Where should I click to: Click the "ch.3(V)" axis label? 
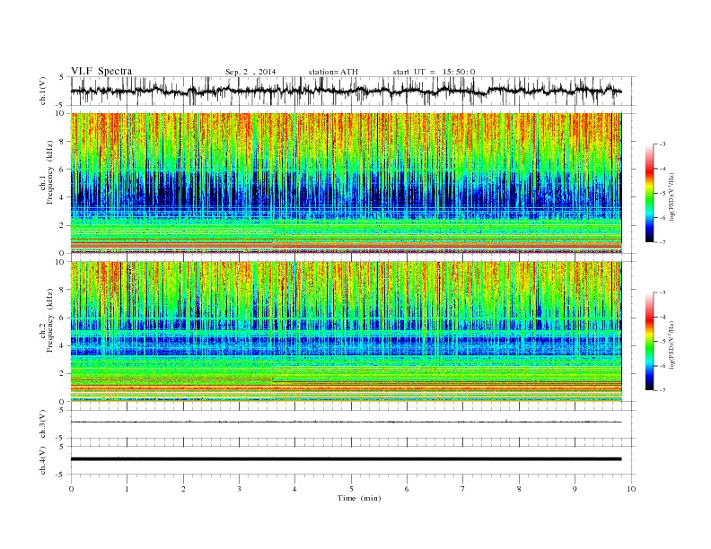pos(43,424)
